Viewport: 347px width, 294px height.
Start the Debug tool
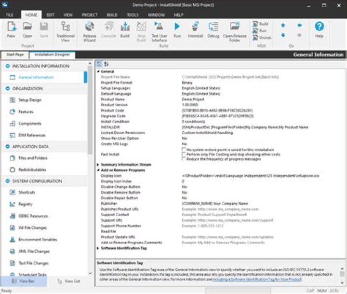point(213,27)
